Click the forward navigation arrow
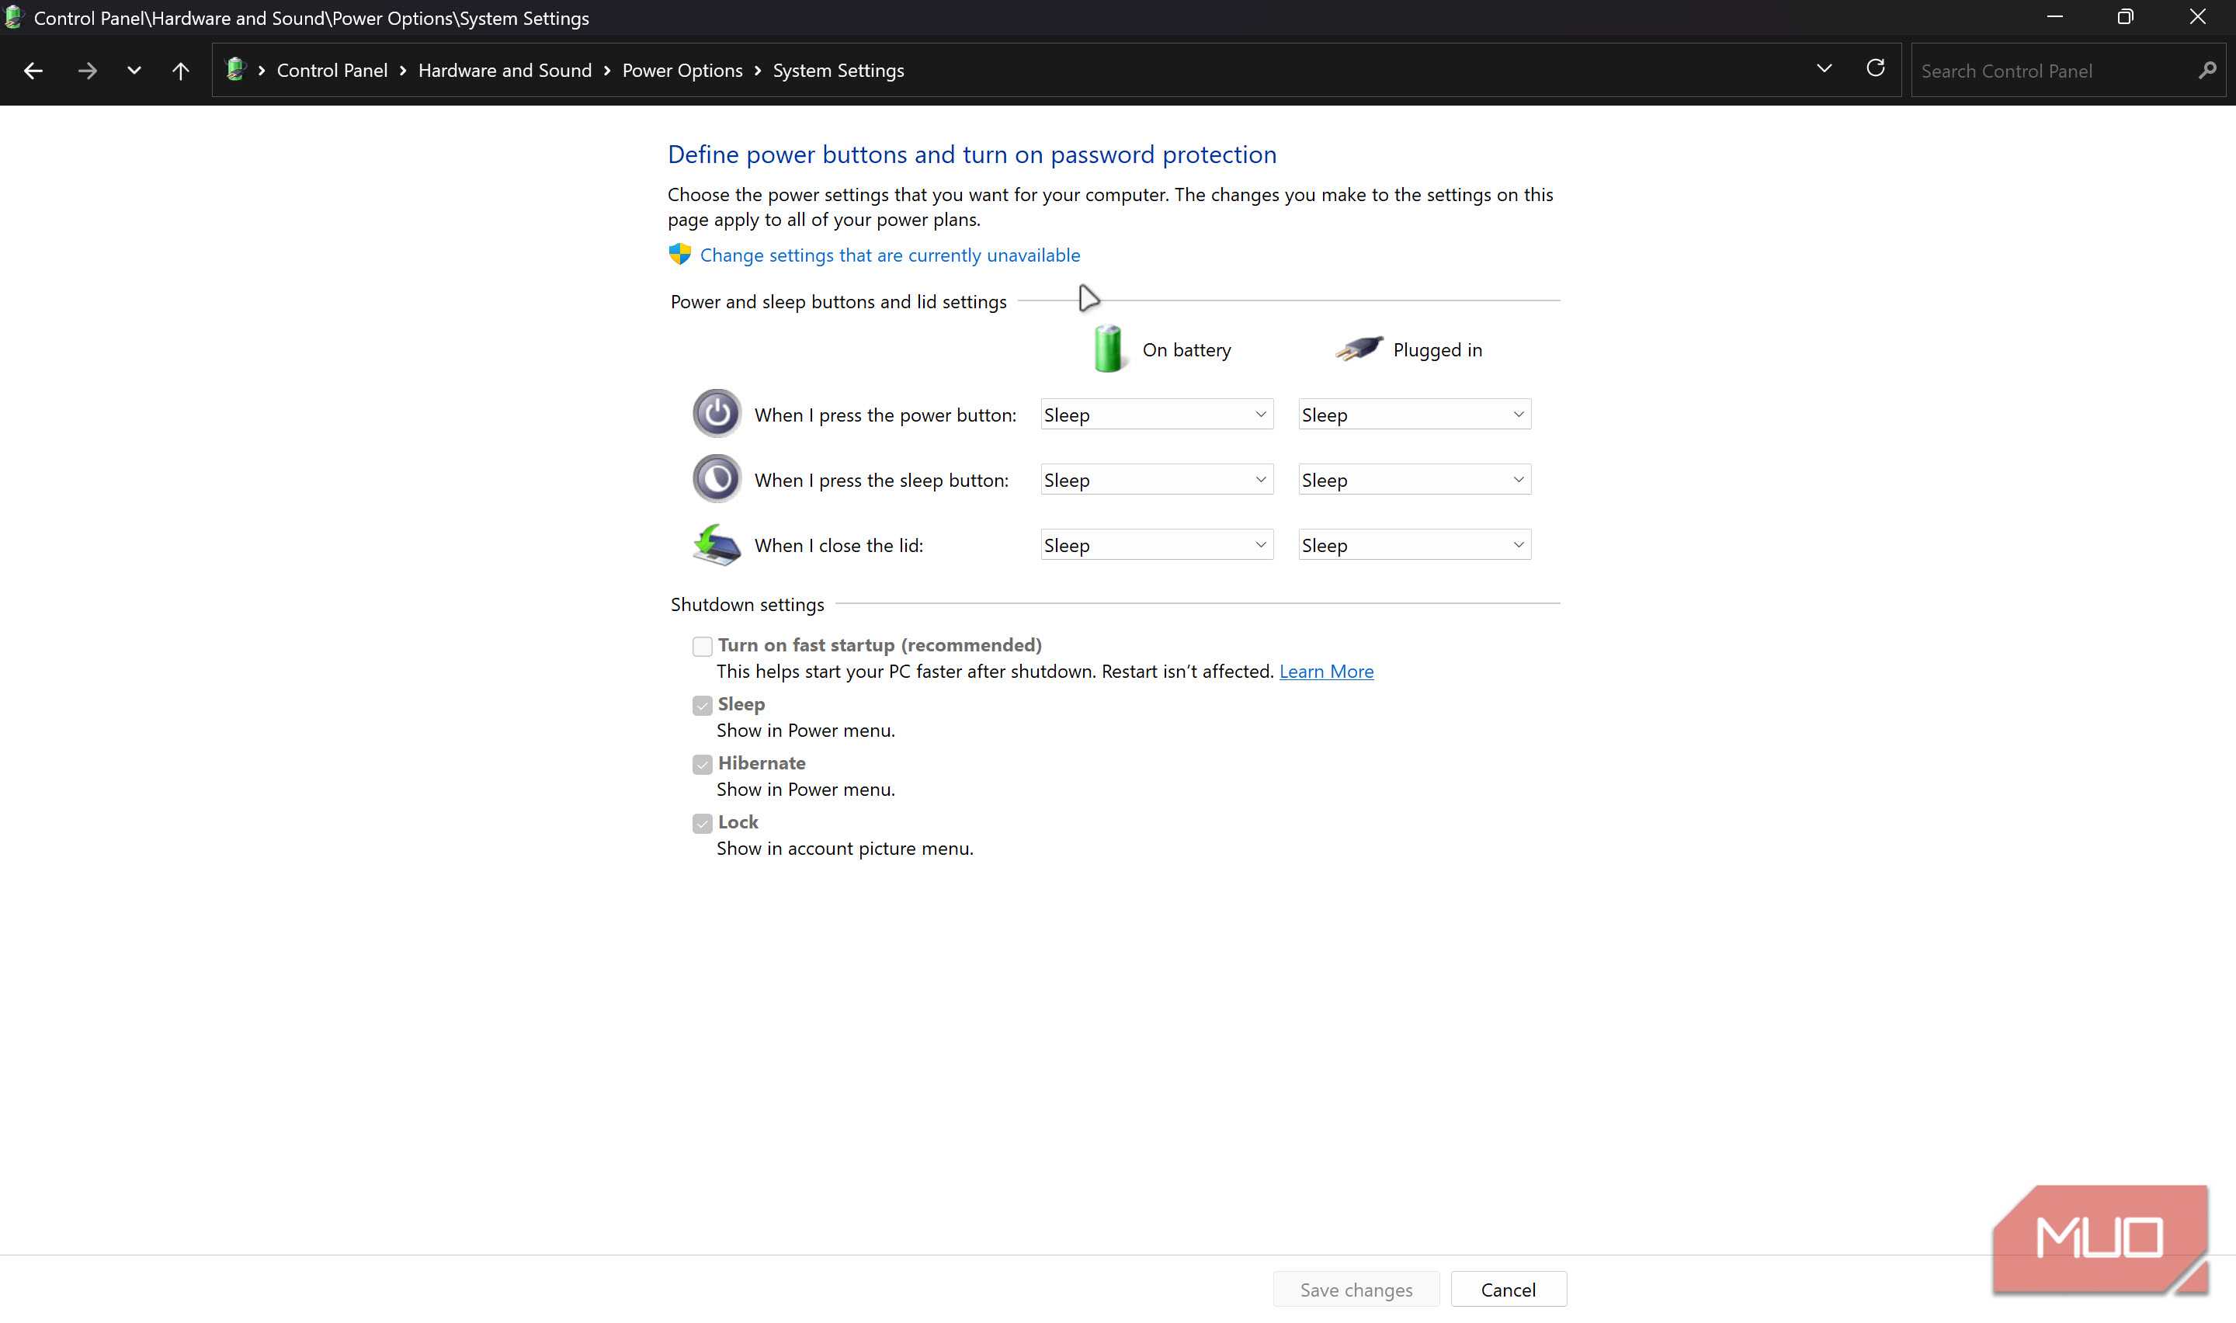2236x1323 pixels. coord(86,71)
